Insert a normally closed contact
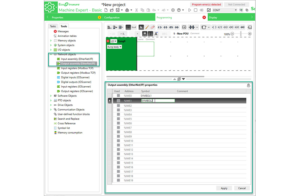 pyautogui.click(x=166, y=27)
